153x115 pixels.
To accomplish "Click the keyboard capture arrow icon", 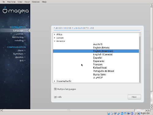I will [x=139, y=113].
